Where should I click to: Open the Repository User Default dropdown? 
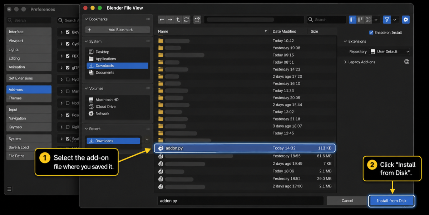click(390, 52)
